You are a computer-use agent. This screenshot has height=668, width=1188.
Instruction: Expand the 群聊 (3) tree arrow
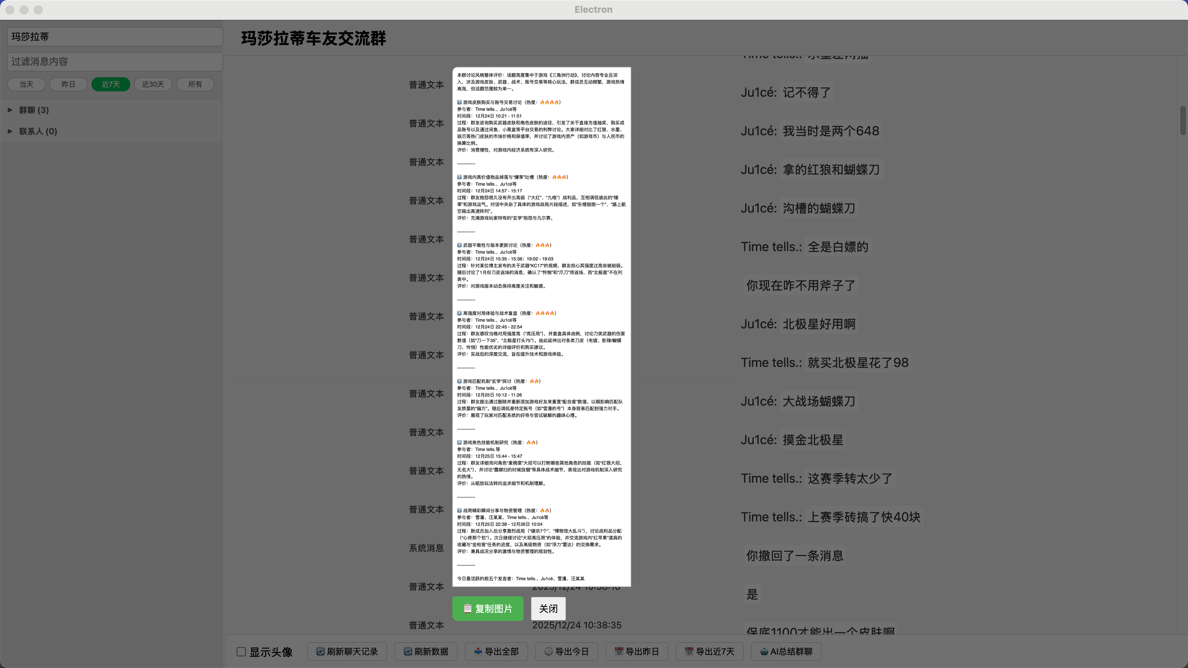(10, 110)
